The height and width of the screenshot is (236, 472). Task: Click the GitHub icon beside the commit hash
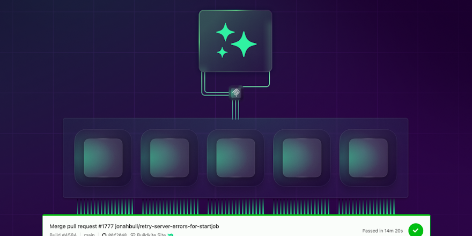click(104, 234)
